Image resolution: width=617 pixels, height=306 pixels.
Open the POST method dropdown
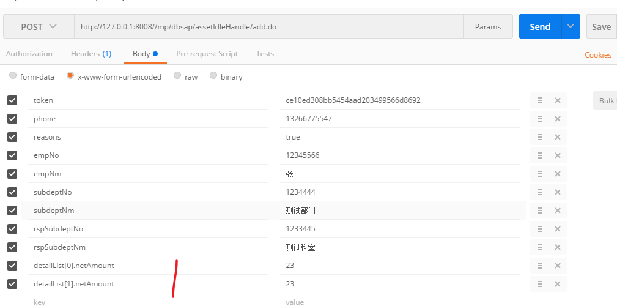click(39, 27)
